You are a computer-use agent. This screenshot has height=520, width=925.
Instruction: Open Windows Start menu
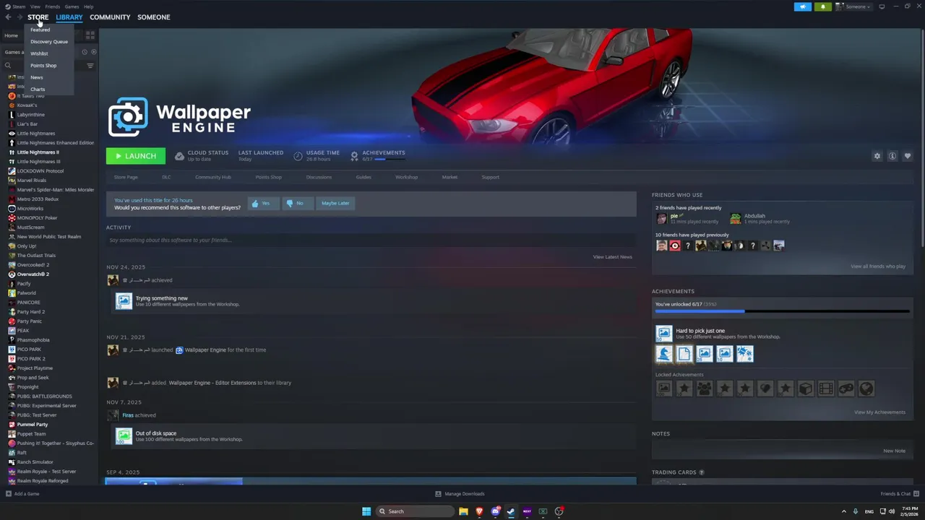coord(366,511)
